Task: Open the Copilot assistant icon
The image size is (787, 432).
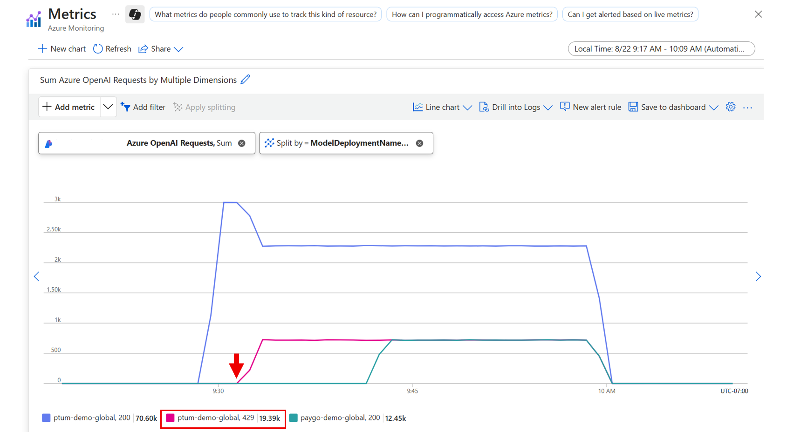Action: click(135, 14)
